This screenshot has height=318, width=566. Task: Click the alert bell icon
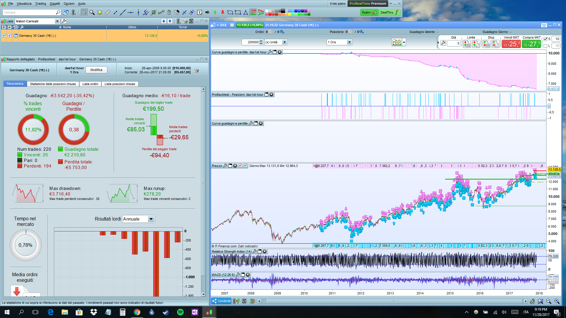[x=100, y=12]
